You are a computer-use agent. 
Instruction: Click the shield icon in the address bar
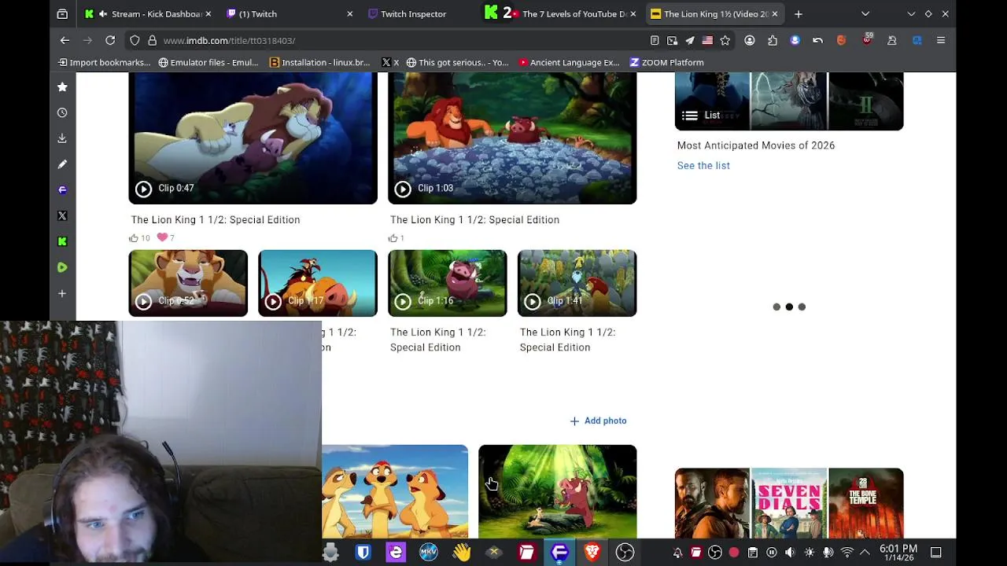click(135, 40)
